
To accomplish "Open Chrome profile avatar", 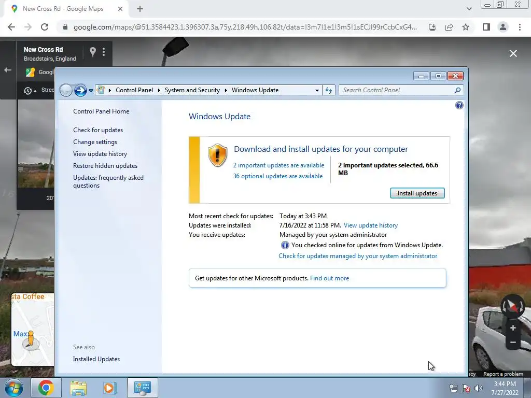I will pos(503,27).
